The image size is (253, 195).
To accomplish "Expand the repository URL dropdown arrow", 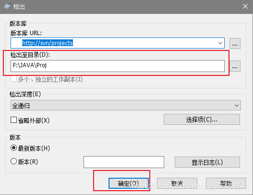I will [220, 43].
